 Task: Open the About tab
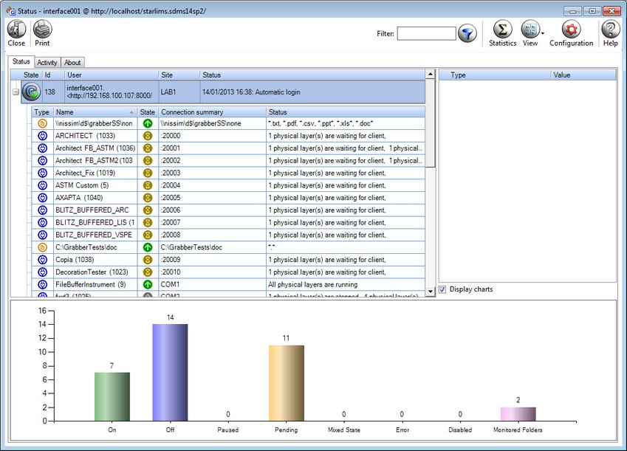pos(72,62)
